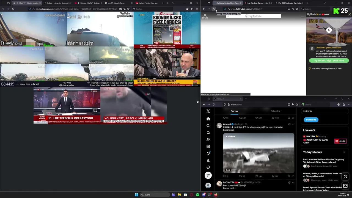The image size is (352, 198).
Task: Play the Avionot video
Action: point(258,153)
